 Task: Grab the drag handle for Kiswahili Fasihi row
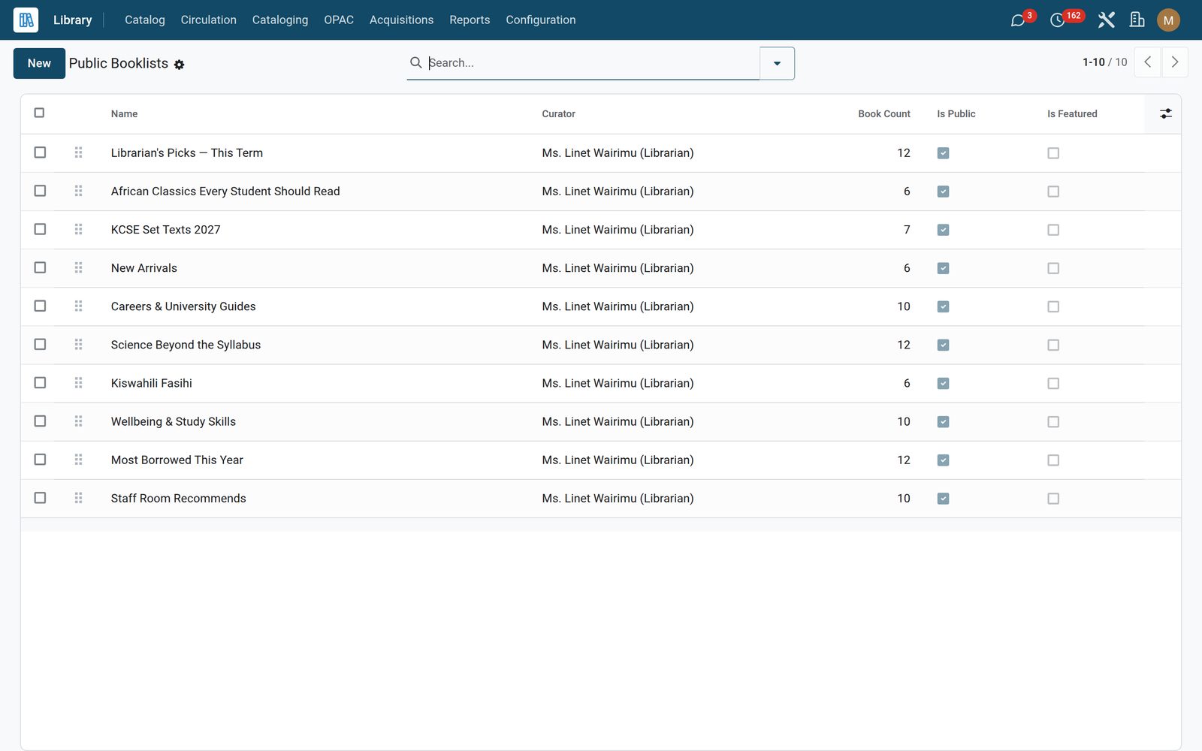coord(78,382)
